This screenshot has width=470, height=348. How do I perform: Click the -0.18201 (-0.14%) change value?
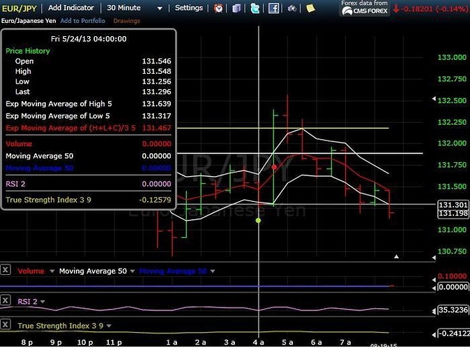point(434,9)
